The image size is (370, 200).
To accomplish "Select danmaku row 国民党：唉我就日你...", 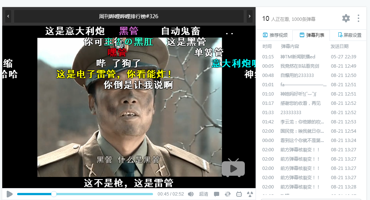I will click(309, 131).
